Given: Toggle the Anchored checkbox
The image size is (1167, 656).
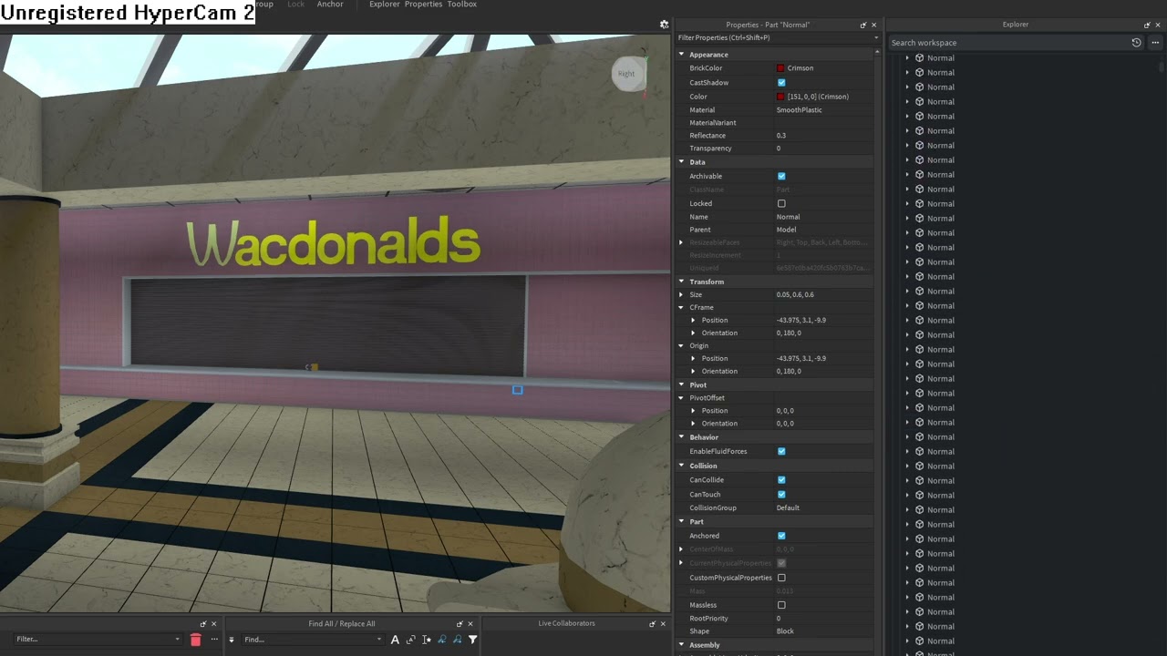Looking at the screenshot, I should click(x=781, y=537).
